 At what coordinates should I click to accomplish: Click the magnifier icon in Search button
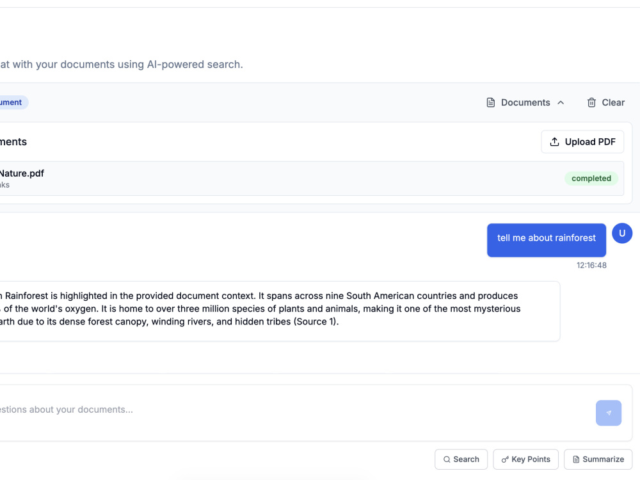point(447,459)
